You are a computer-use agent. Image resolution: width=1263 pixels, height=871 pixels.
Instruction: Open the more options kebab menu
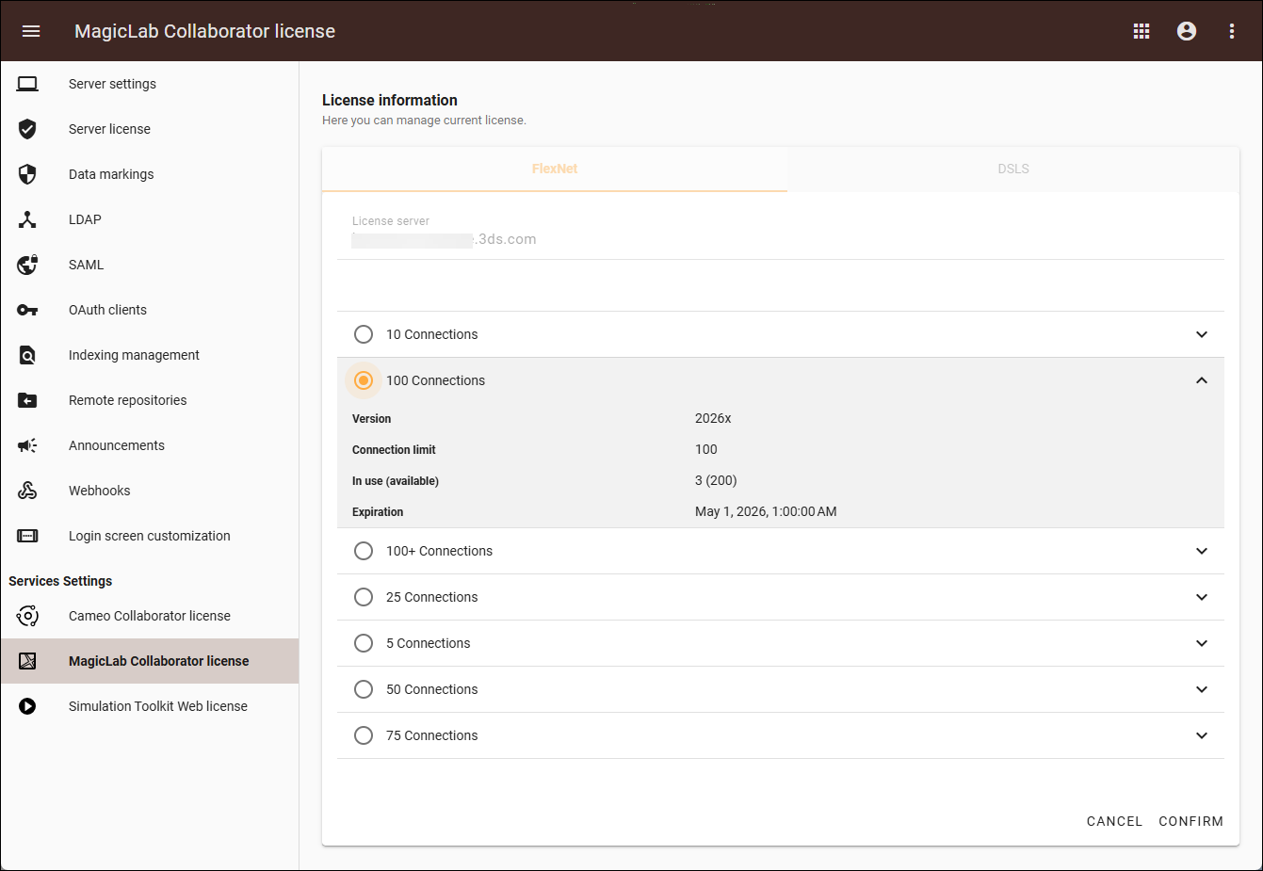click(x=1232, y=31)
